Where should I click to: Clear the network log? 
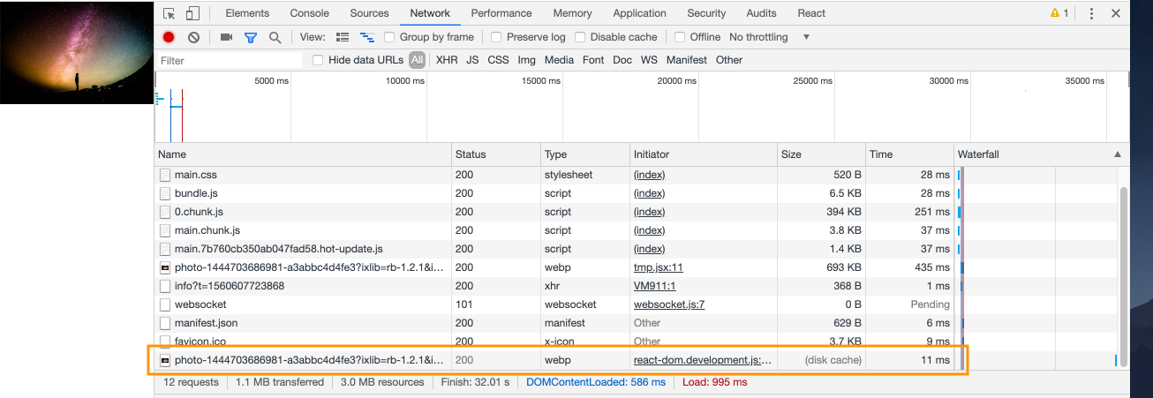(x=193, y=37)
